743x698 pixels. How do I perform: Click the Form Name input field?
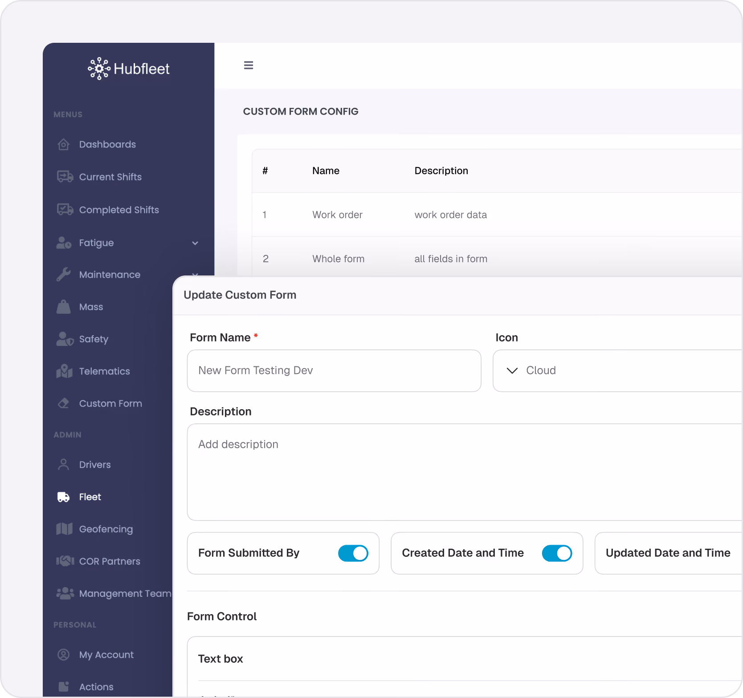click(334, 370)
